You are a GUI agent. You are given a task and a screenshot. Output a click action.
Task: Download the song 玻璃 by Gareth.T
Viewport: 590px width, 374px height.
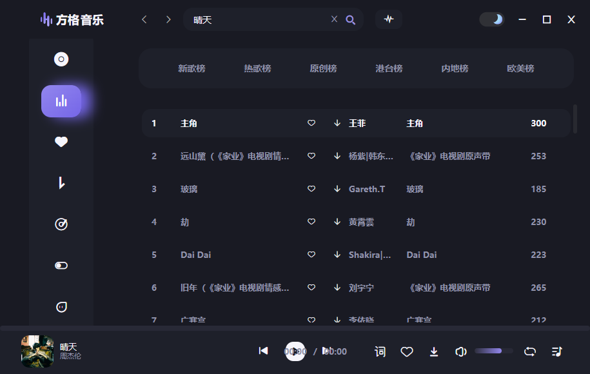(337, 188)
